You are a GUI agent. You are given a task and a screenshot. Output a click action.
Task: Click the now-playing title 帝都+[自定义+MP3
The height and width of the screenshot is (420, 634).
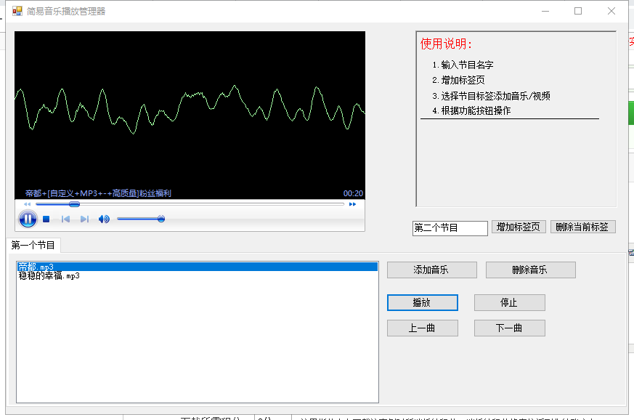coord(98,193)
